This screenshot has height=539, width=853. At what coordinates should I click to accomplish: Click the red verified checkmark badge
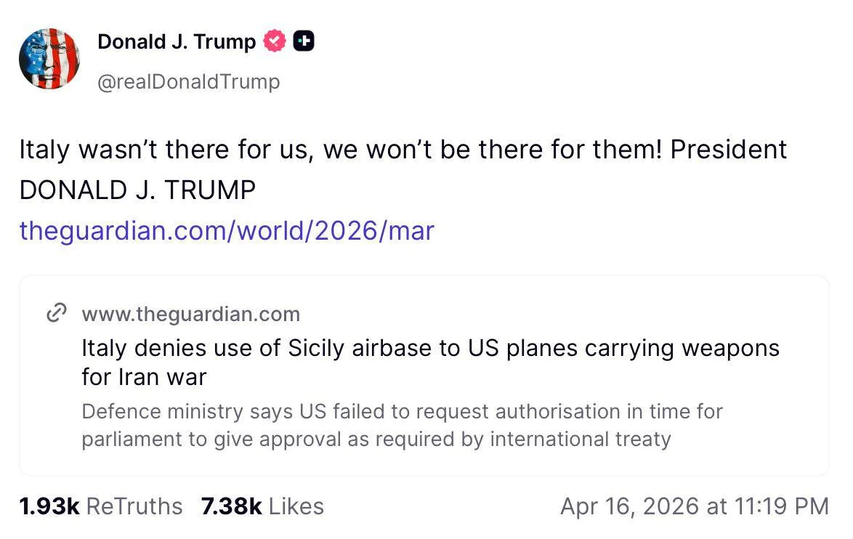(275, 41)
